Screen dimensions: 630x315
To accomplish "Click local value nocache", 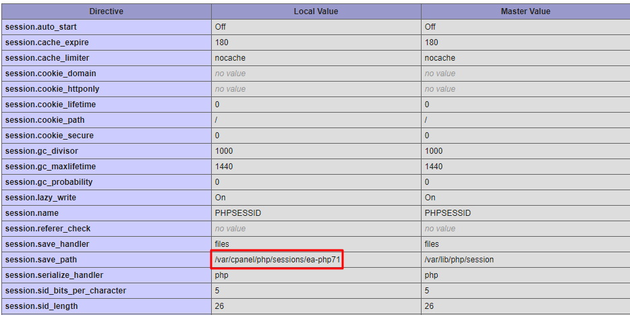I will [230, 58].
